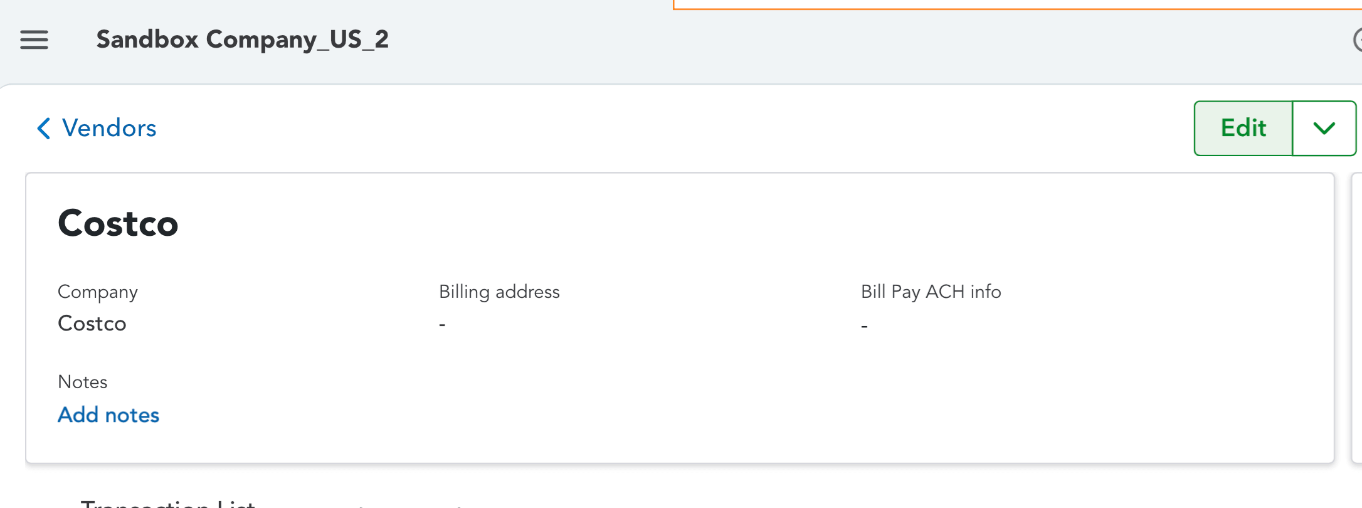Click the help icon in the top right corner
Image resolution: width=1362 pixels, height=508 pixels.
(1358, 40)
